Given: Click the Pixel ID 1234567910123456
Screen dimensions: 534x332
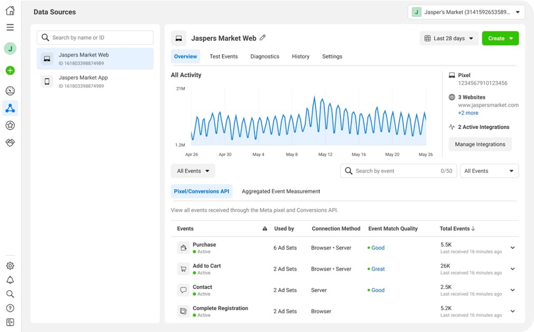Looking at the screenshot, I should click(x=483, y=83).
